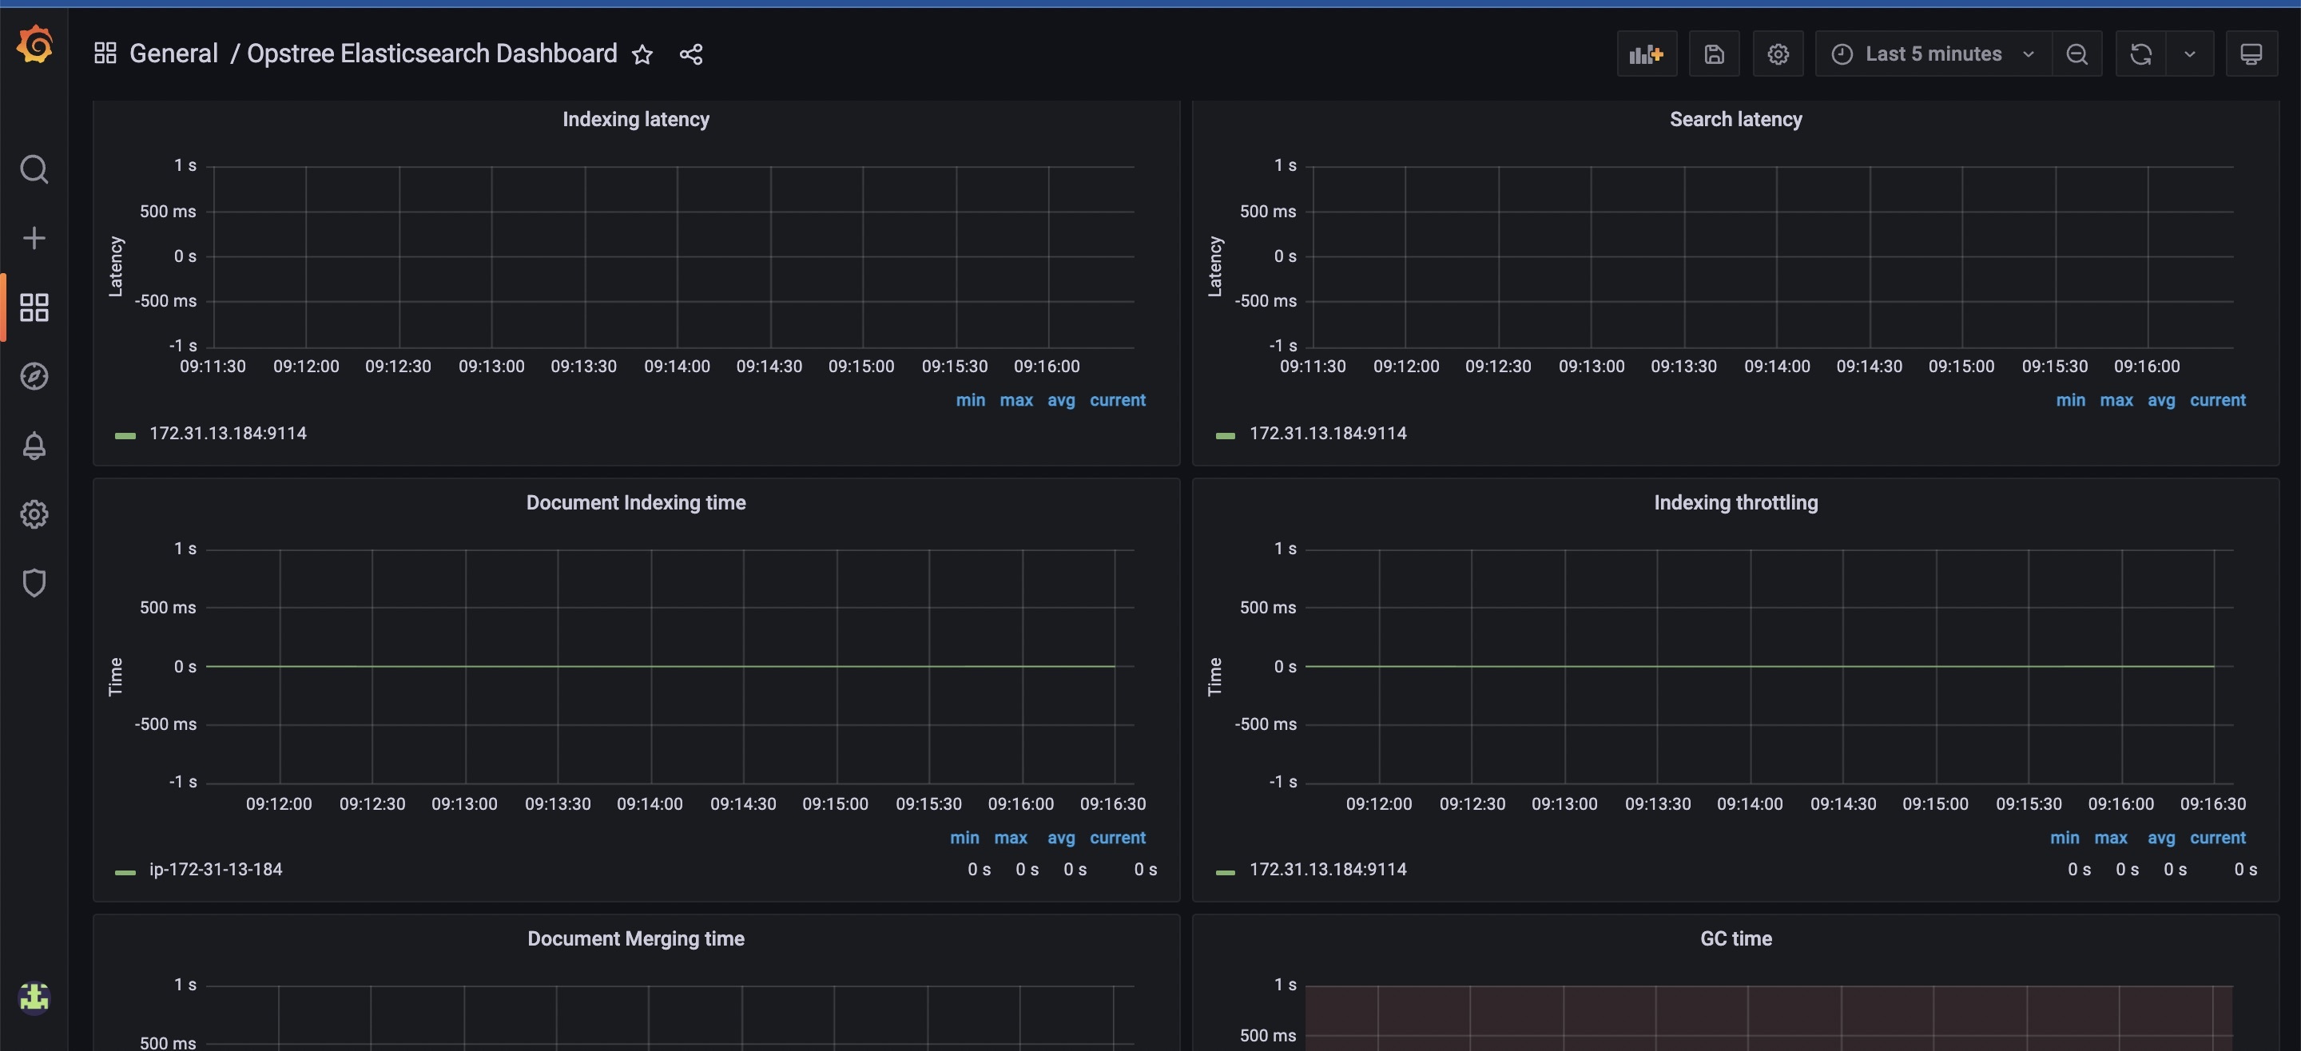Open the Dashboards menu in sidebar
The width and height of the screenshot is (2301, 1051).
coord(34,307)
